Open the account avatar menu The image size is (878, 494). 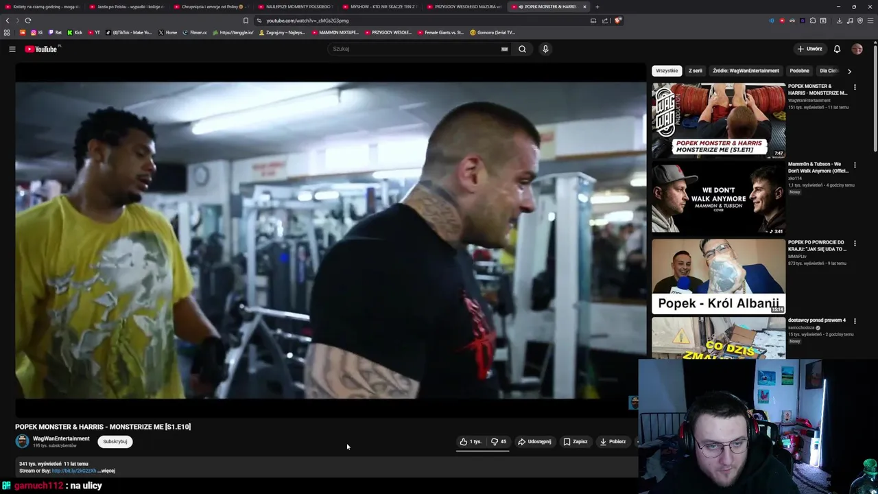857,49
